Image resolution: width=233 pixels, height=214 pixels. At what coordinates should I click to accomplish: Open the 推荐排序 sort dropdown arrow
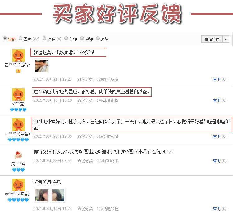coord(226,39)
